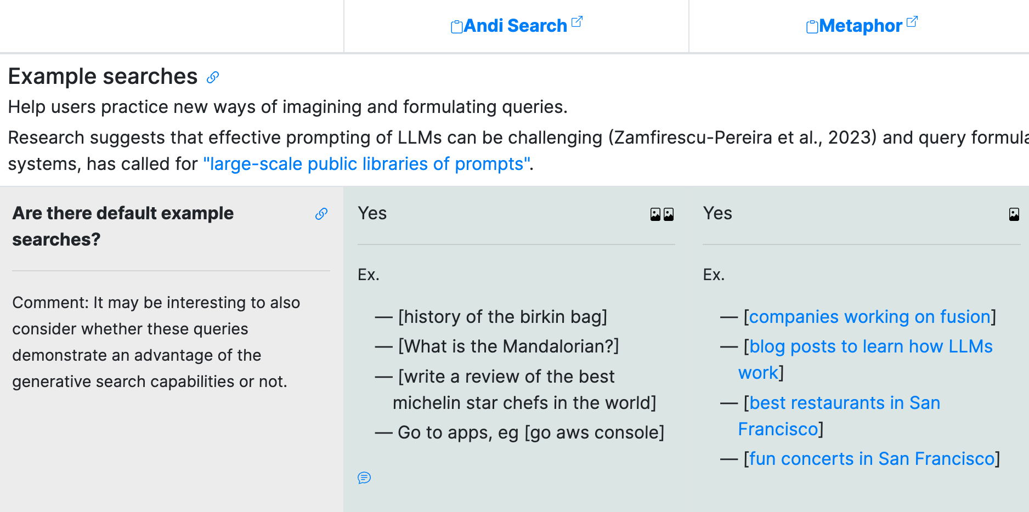Click the anchor icon next to Example searches
Screen dimensions: 1029x512
tap(212, 77)
